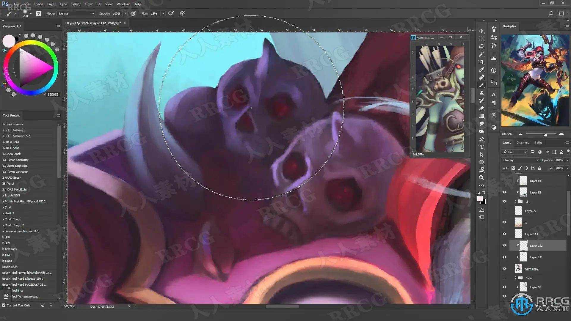Select the History Brush tool
This screenshot has height=321, width=571.
[481, 100]
